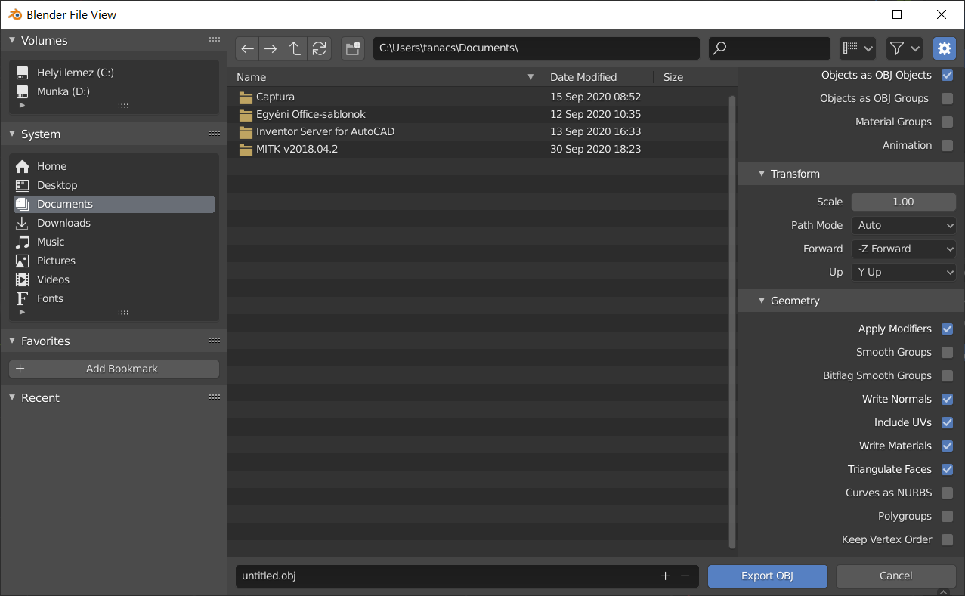Go forward to next folder
965x596 pixels.
[271, 48]
